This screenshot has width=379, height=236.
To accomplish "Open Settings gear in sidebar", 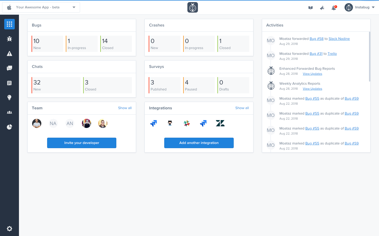I will [9, 229].
